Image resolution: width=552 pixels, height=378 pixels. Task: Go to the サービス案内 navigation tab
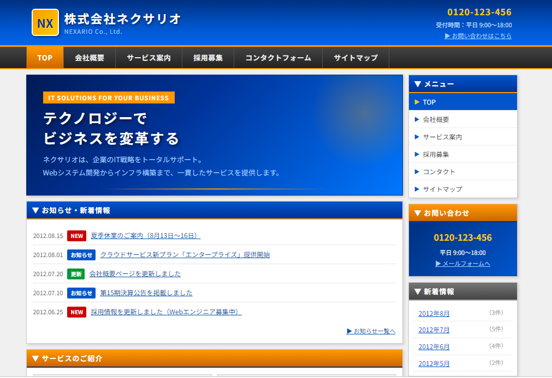tap(149, 58)
